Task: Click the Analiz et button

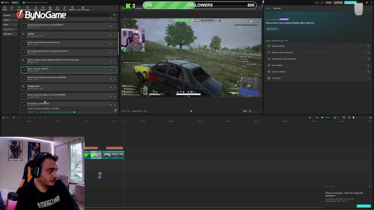Action: click(x=272, y=29)
